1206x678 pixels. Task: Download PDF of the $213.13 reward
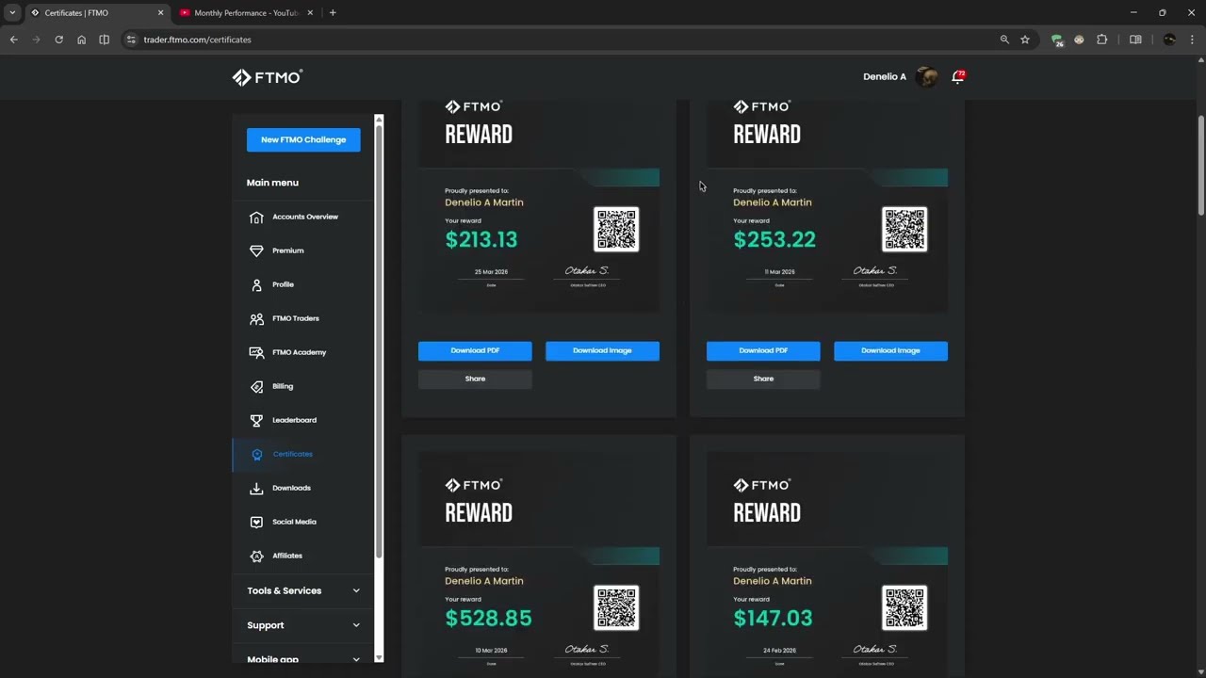(x=475, y=350)
